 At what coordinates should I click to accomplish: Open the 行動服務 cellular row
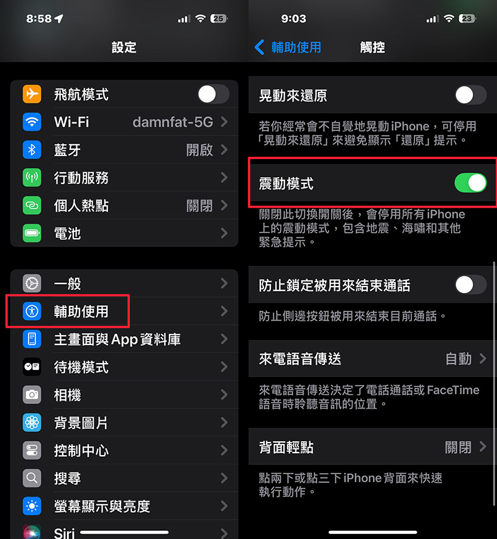pyautogui.click(x=124, y=177)
